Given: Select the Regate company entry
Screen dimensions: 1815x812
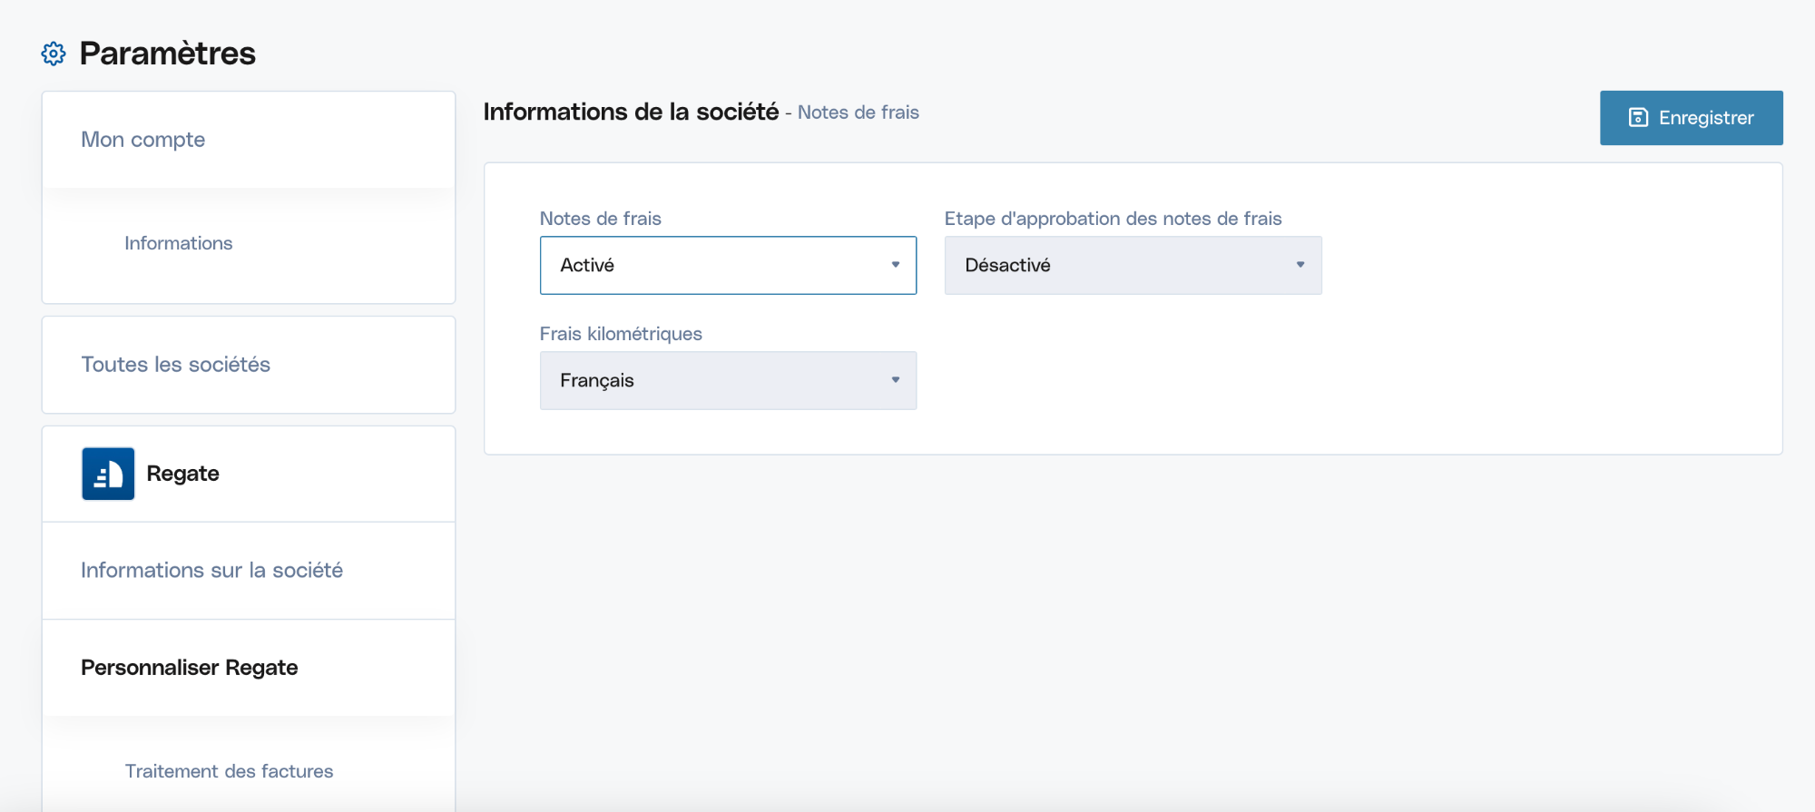Looking at the screenshot, I should (x=249, y=474).
